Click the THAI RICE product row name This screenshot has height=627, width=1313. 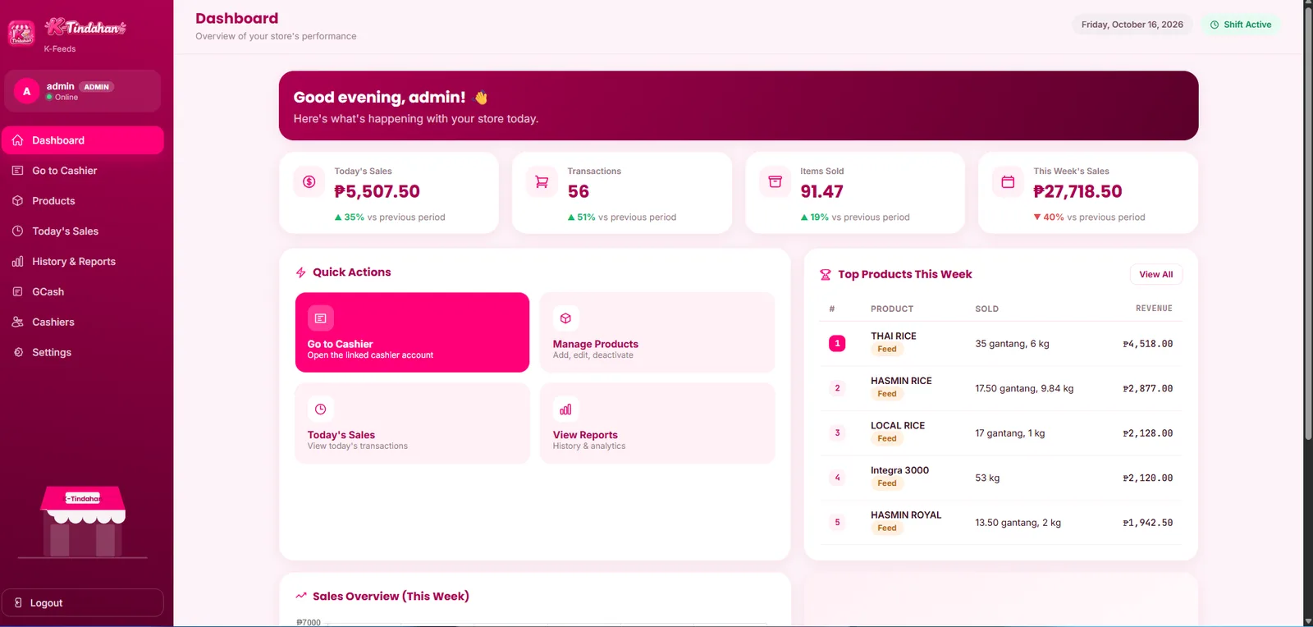point(894,336)
